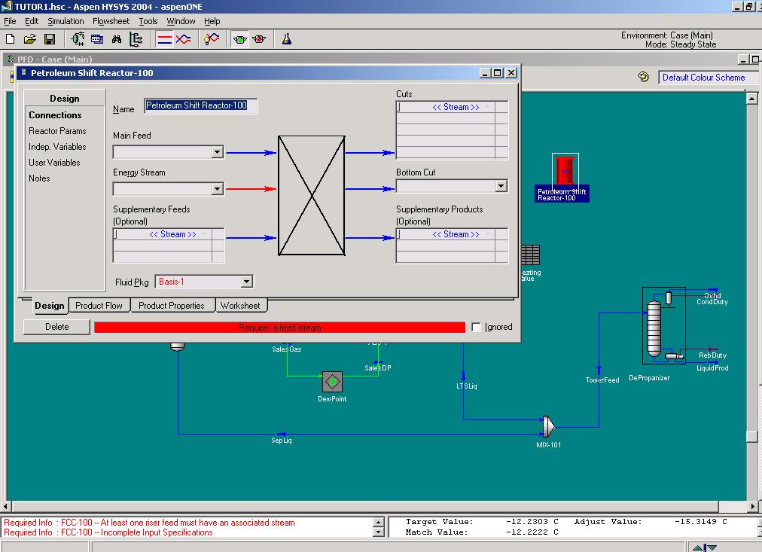
Task: Select the User Variables page
Action: coord(54,163)
